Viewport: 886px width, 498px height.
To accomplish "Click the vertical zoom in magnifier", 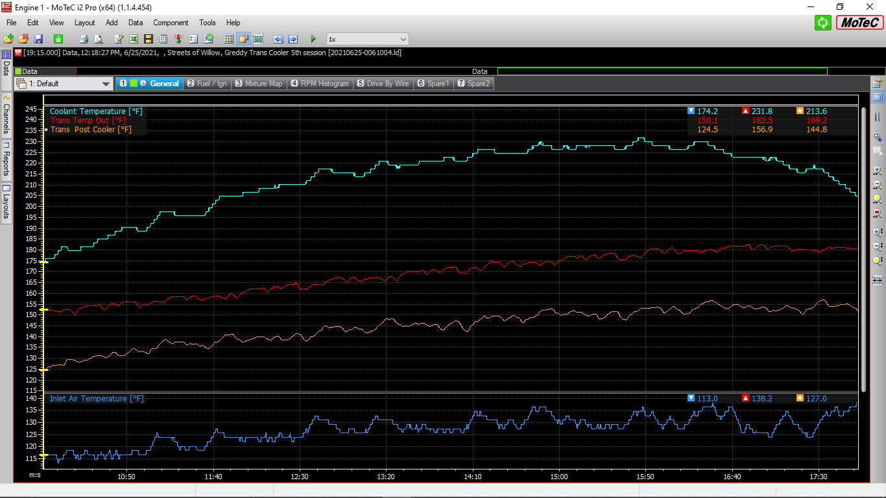I will (878, 231).
